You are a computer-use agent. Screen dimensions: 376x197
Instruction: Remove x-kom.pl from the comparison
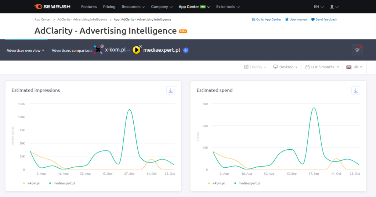[102, 47]
